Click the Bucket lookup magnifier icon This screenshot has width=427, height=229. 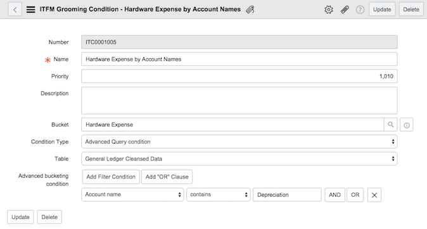tap(390, 125)
